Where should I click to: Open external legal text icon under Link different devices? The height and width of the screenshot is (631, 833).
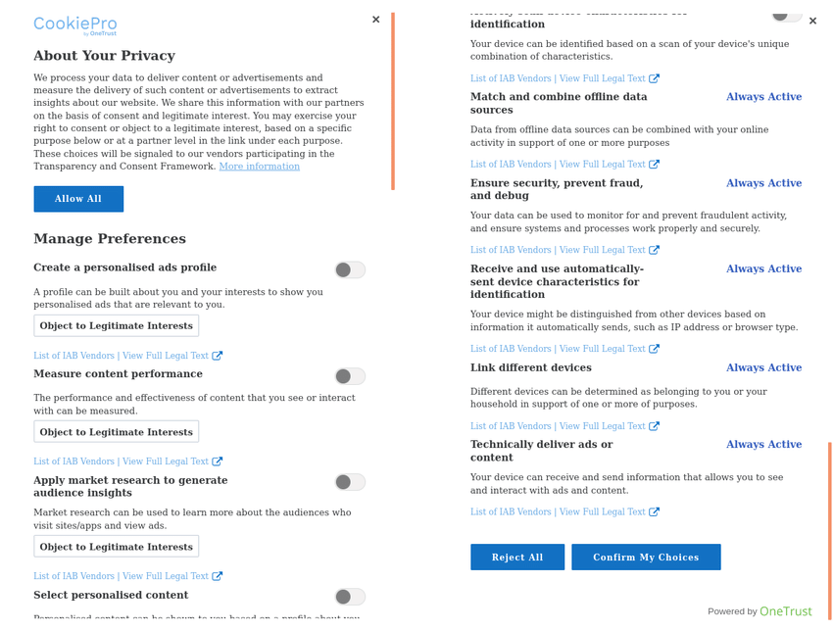(x=655, y=426)
